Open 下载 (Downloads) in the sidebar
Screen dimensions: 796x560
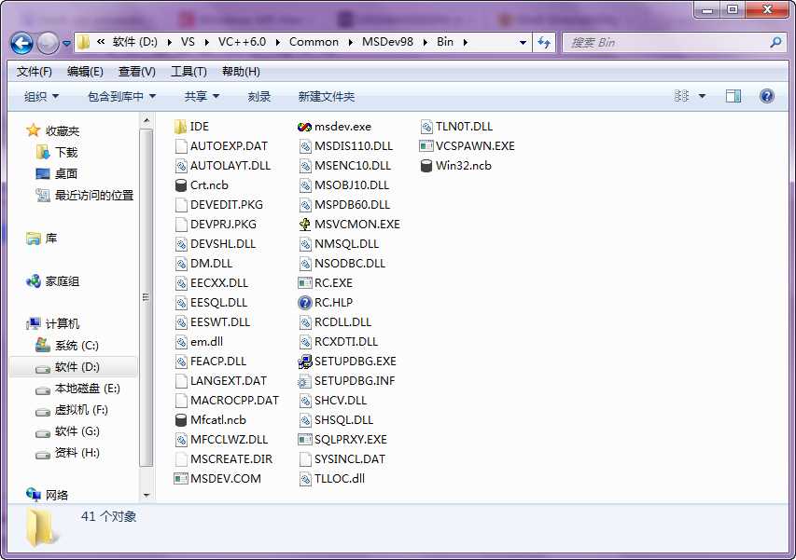[57, 153]
